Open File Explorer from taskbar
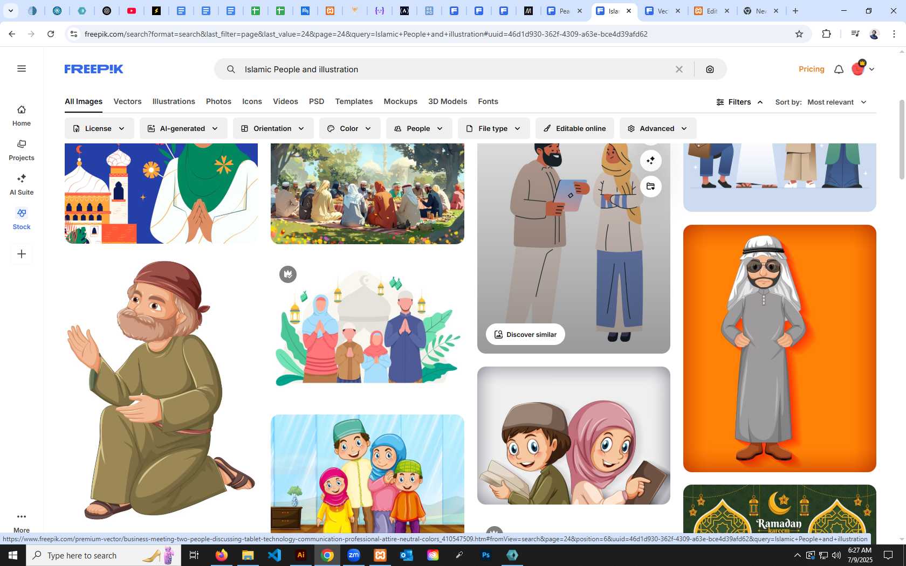Image resolution: width=906 pixels, height=566 pixels. pyautogui.click(x=248, y=555)
